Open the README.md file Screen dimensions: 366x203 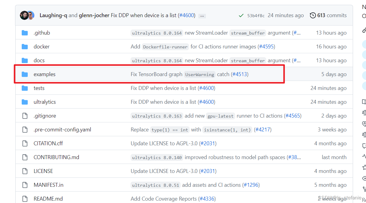click(x=48, y=199)
